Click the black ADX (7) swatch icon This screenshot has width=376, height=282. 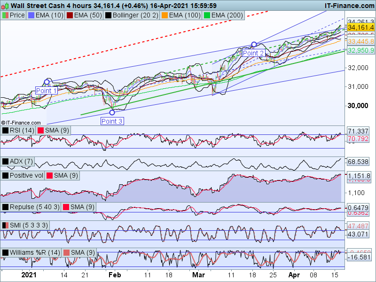tap(5, 161)
